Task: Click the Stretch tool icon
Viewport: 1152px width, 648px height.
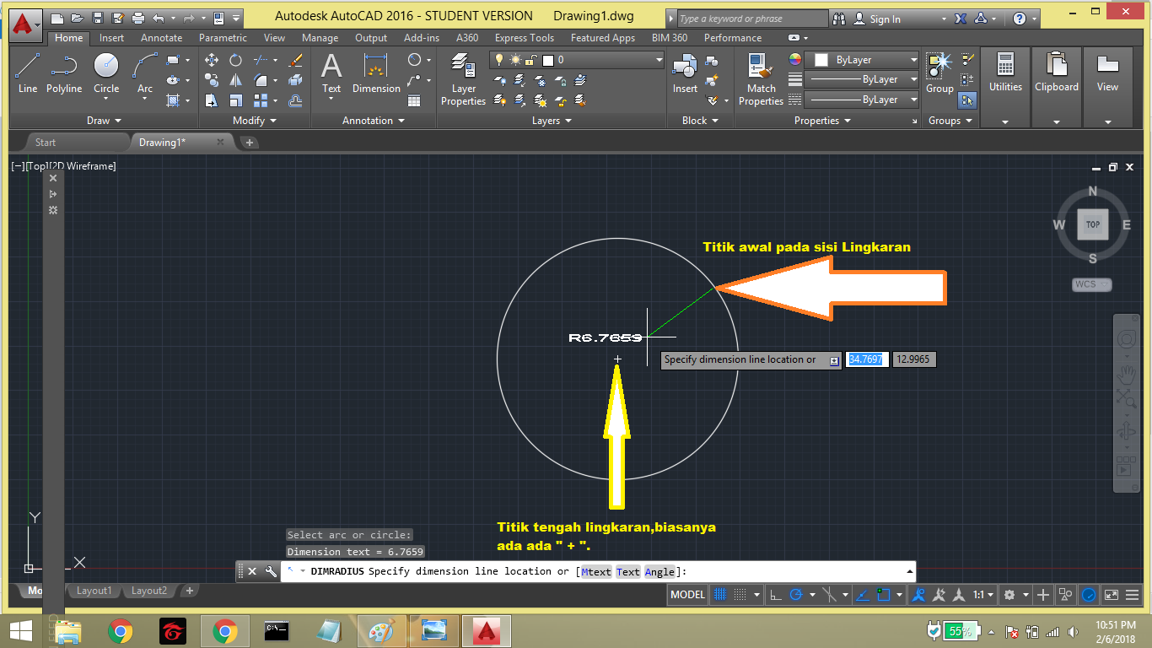Action: coord(212,101)
